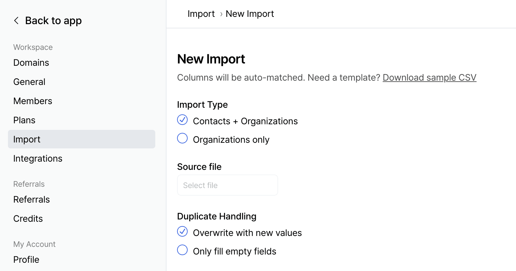Choose Organizations only import type
516x271 pixels.
[x=182, y=138]
